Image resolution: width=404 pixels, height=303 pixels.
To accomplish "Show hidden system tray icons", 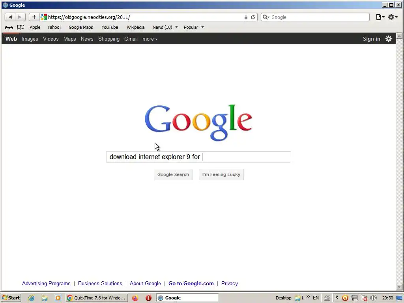I will point(337,298).
